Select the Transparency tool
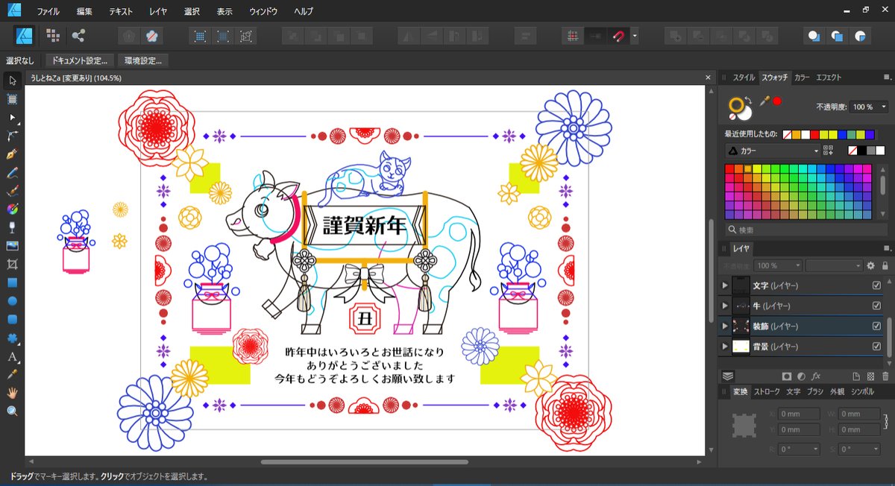 tap(12, 227)
